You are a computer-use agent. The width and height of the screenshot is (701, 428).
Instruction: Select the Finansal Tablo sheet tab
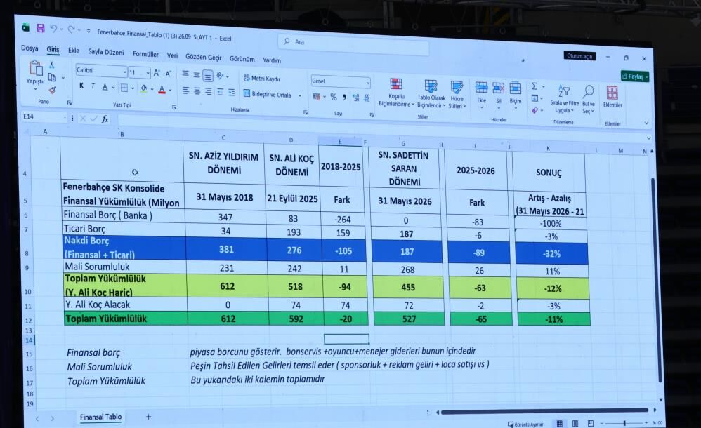pyautogui.click(x=100, y=416)
